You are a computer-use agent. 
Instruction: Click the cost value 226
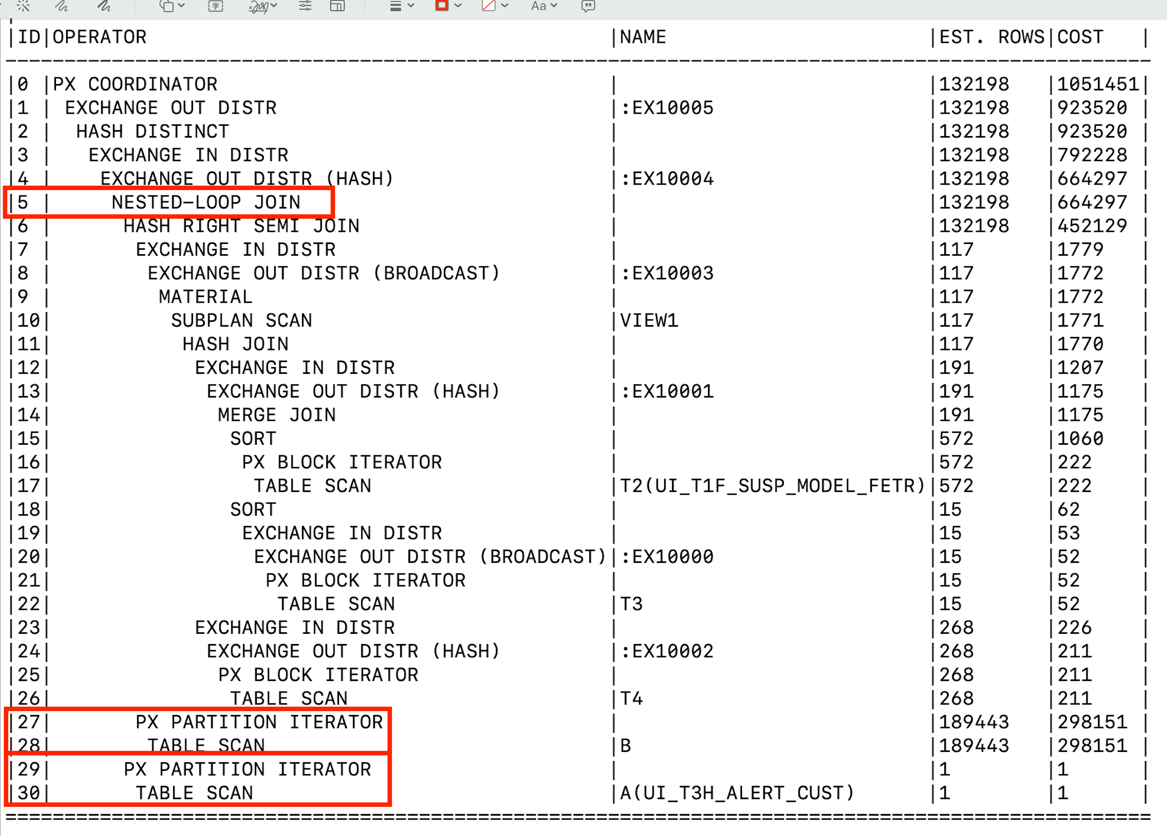(x=1075, y=627)
